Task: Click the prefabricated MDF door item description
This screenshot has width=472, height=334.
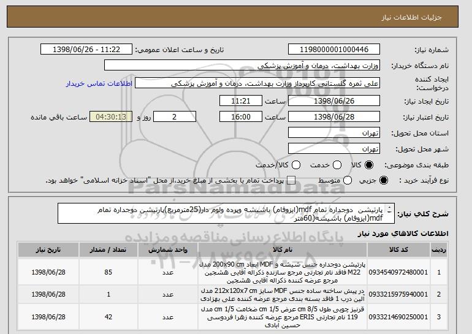Action: coord(283,295)
